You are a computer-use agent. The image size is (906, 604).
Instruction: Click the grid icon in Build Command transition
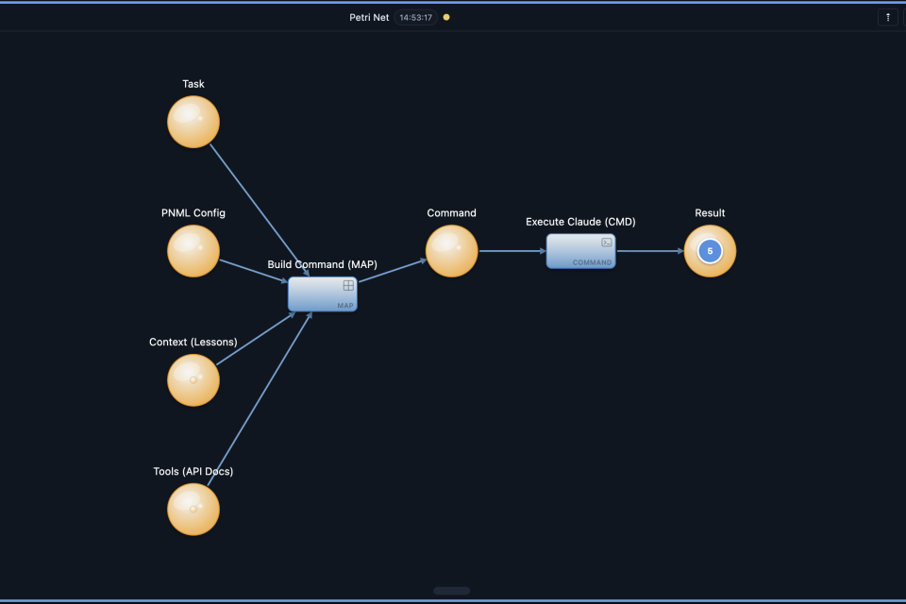(348, 285)
